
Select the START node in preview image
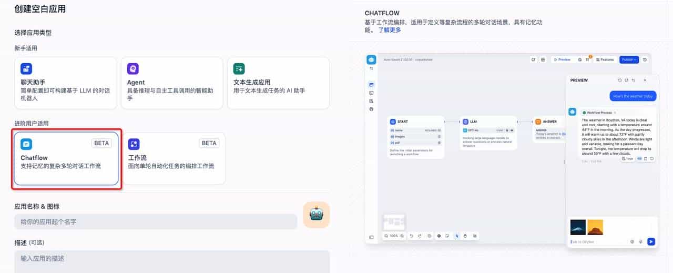click(416, 137)
